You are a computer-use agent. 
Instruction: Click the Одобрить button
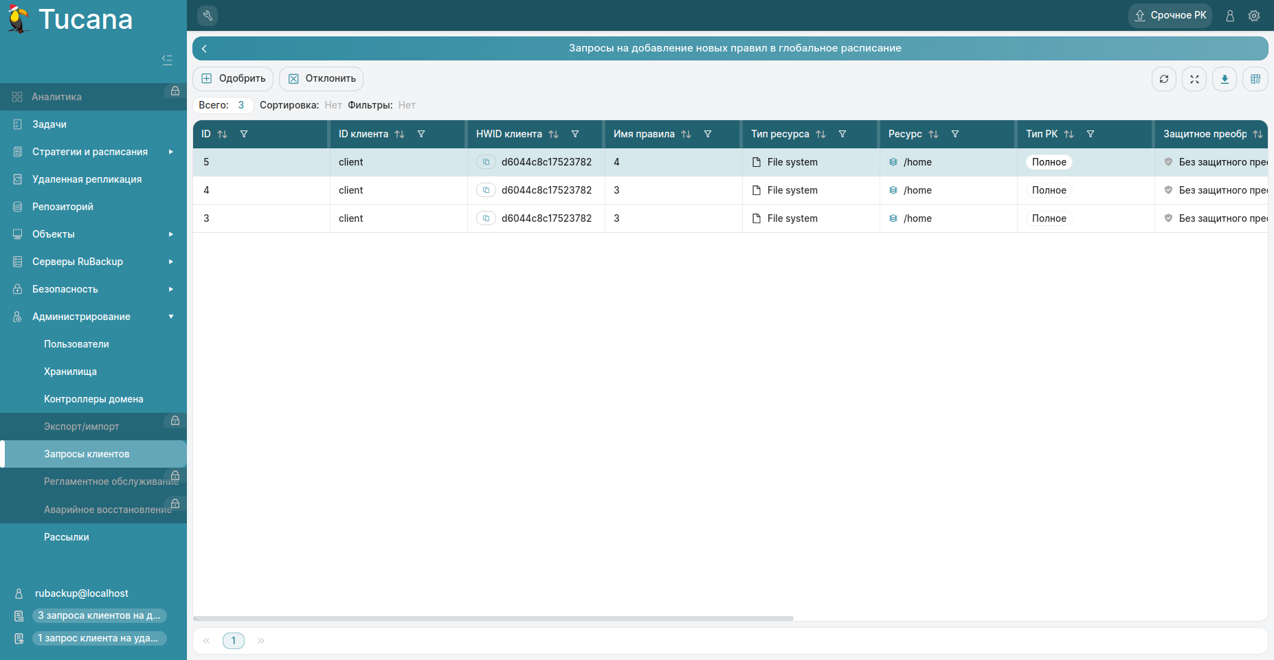click(x=233, y=79)
